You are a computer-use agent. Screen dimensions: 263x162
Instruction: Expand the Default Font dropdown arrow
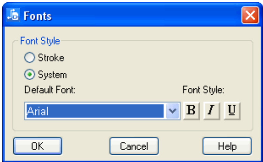[173, 111]
